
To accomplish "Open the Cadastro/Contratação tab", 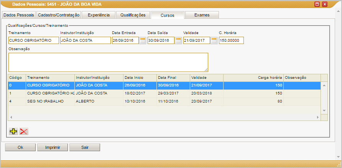I will click(x=59, y=15).
